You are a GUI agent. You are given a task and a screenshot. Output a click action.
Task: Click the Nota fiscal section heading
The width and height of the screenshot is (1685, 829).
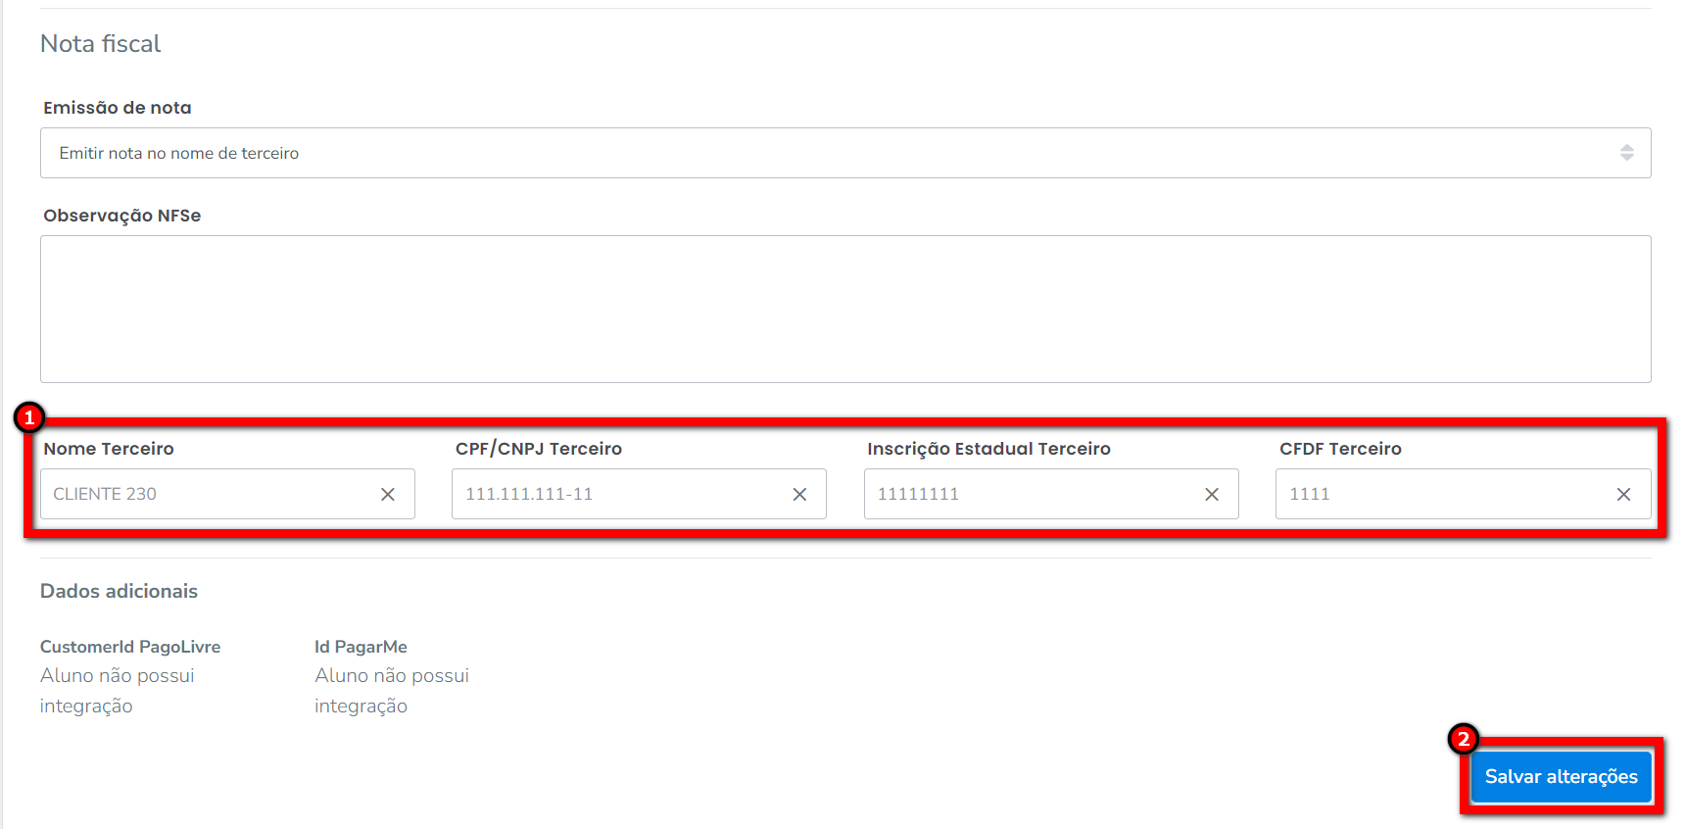pos(101,44)
